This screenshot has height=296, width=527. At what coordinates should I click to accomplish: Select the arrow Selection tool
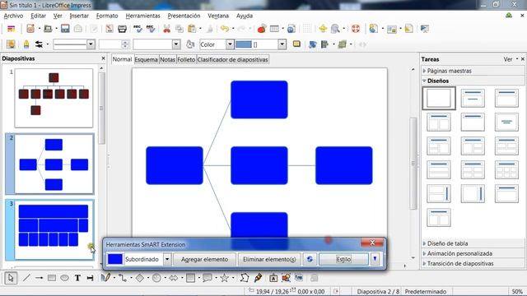(11, 278)
